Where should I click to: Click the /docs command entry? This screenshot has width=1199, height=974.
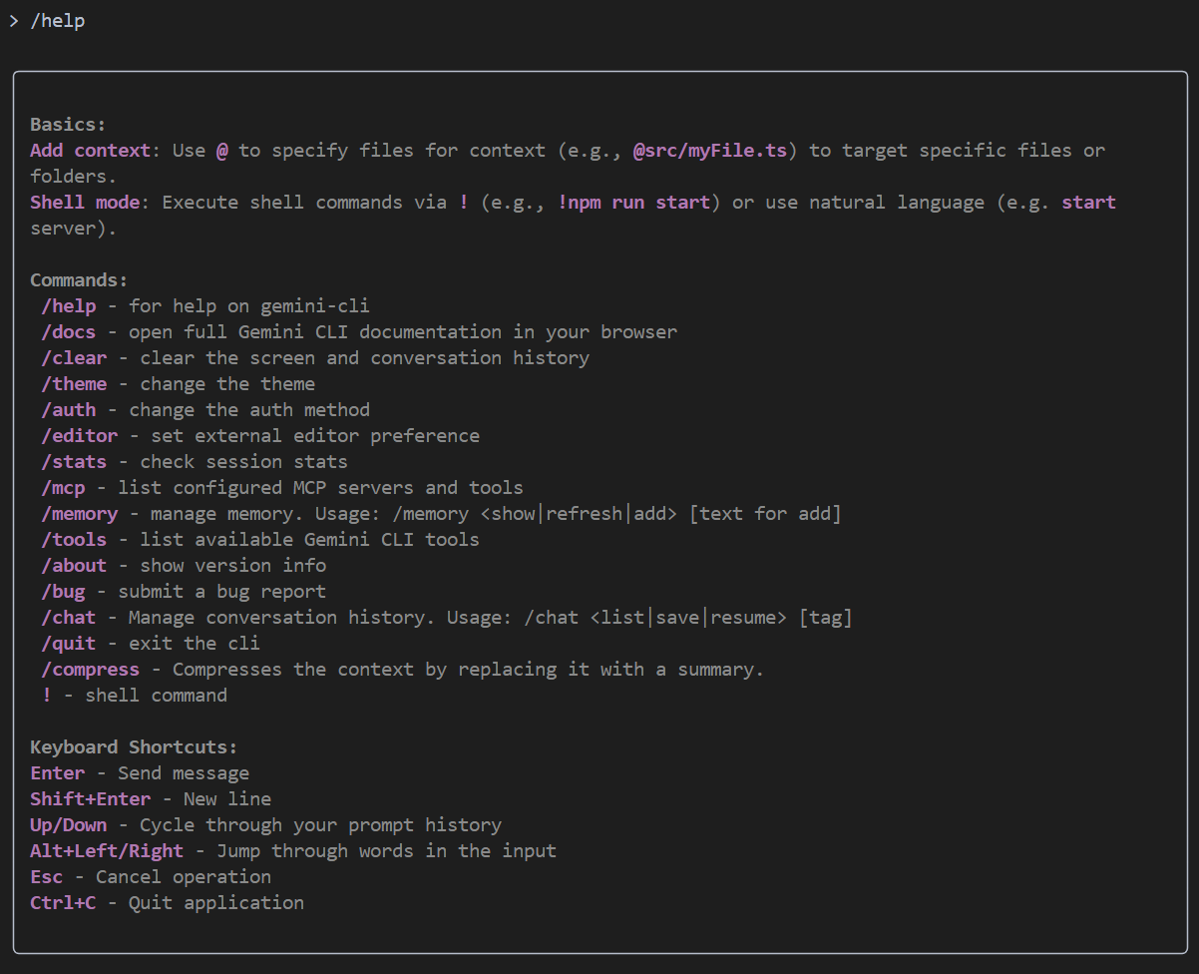pos(68,332)
